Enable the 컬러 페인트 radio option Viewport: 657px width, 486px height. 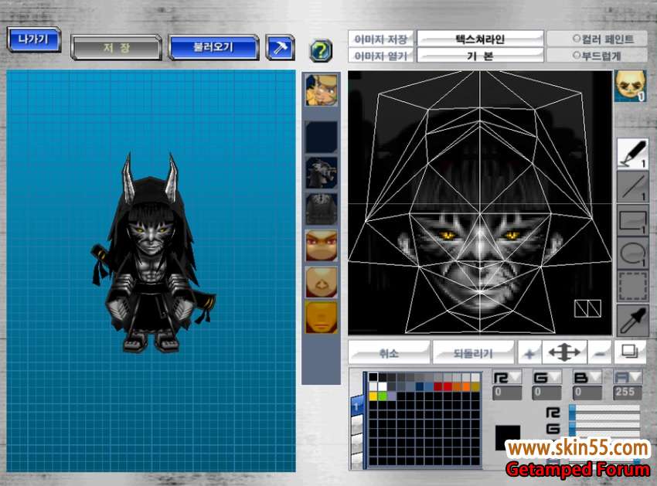click(577, 39)
